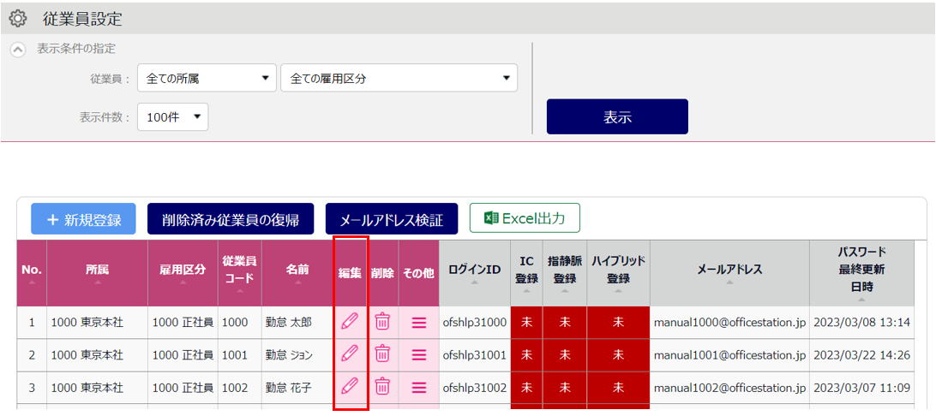The image size is (936, 416).
Task: Click the Excel出力 button
Action: [525, 218]
